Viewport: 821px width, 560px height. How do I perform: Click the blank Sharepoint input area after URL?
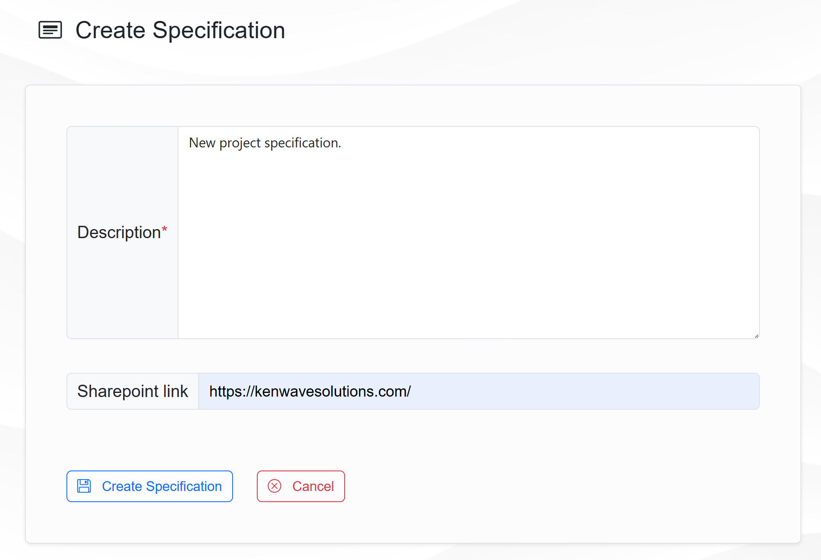coord(595,391)
